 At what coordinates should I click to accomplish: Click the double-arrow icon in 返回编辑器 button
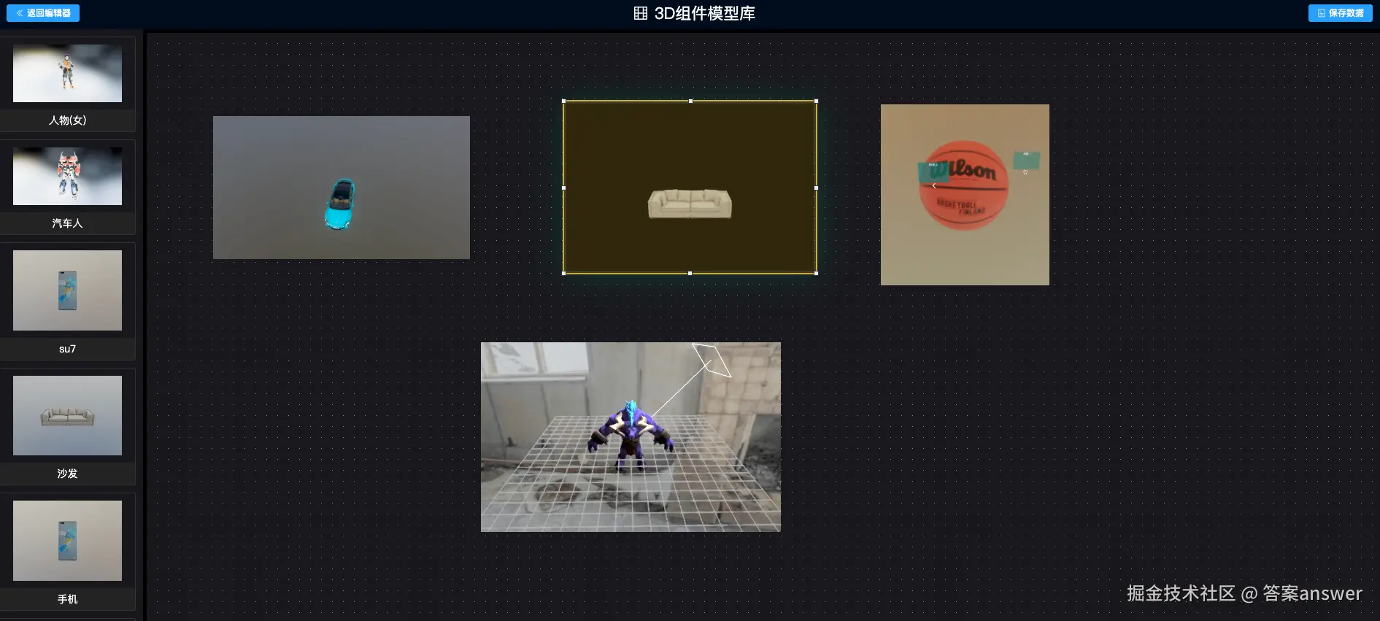click(x=20, y=13)
